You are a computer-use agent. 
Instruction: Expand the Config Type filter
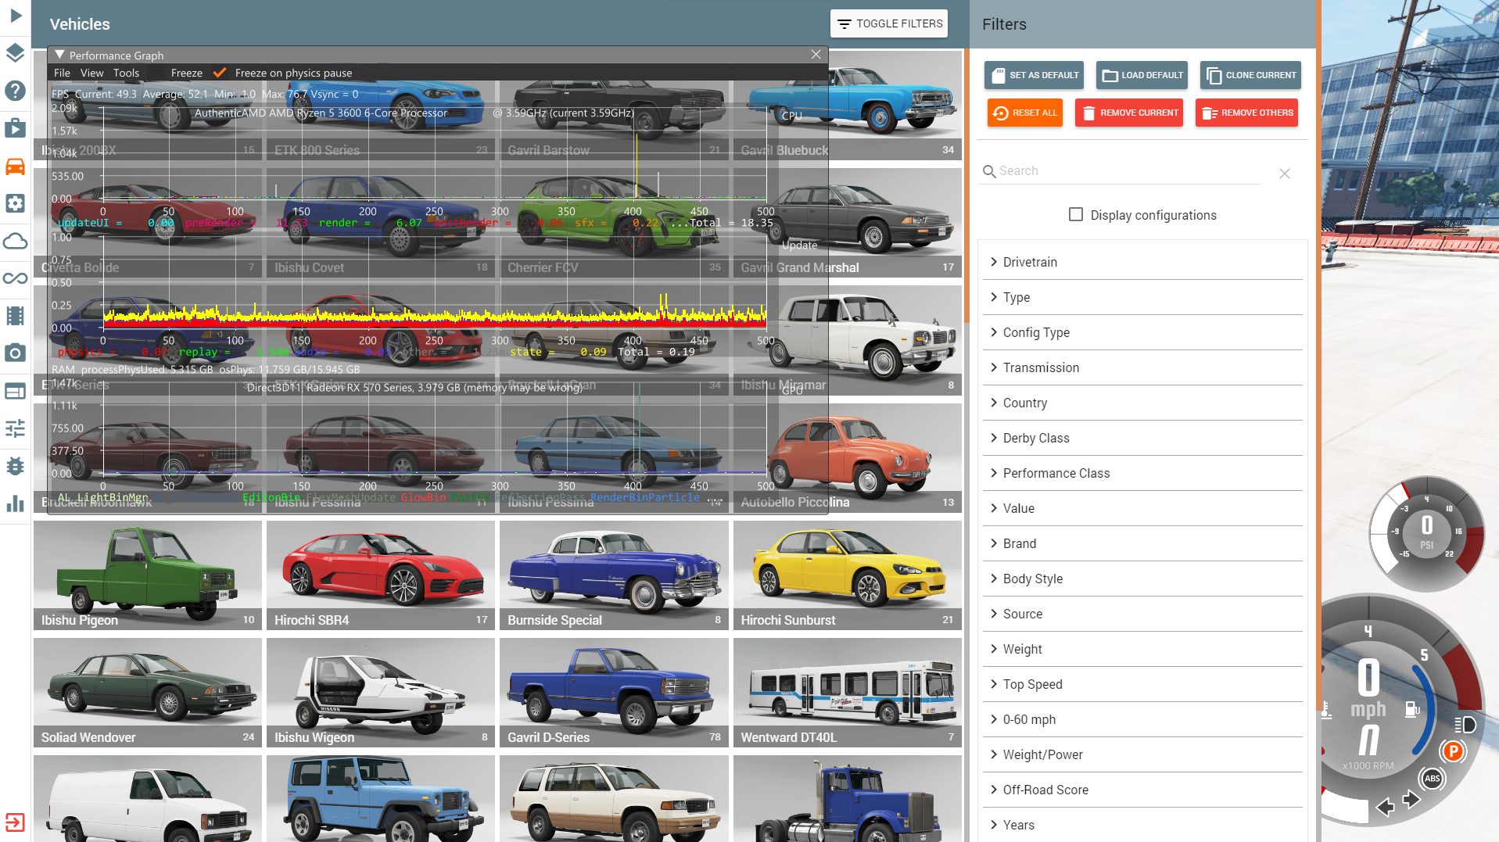1142,332
